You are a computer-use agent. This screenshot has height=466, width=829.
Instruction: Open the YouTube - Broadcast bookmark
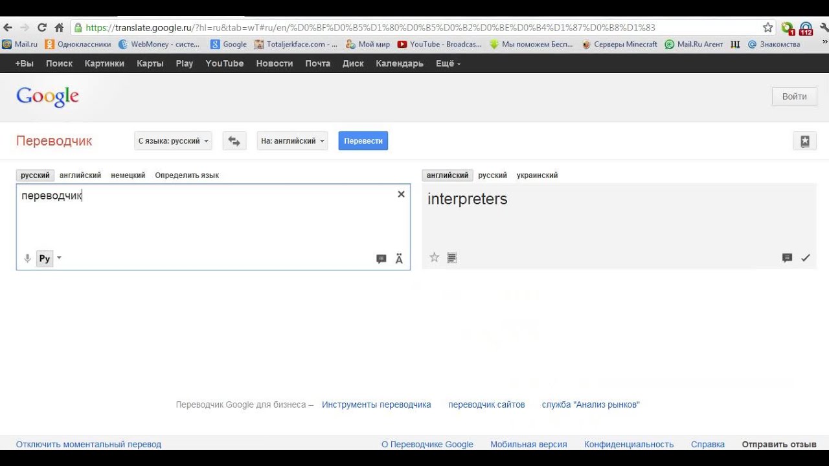440,45
